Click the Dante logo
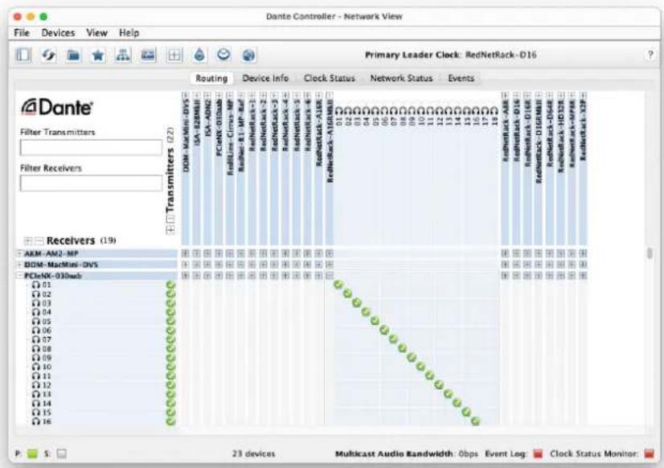 point(57,107)
